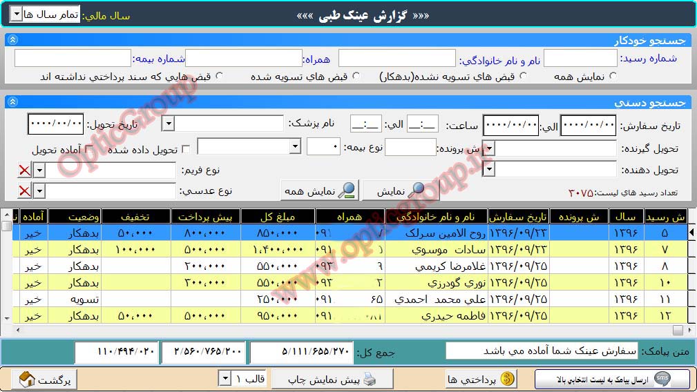
Task: Select قبض های تسویه شده radio option
Action: (x=356, y=77)
